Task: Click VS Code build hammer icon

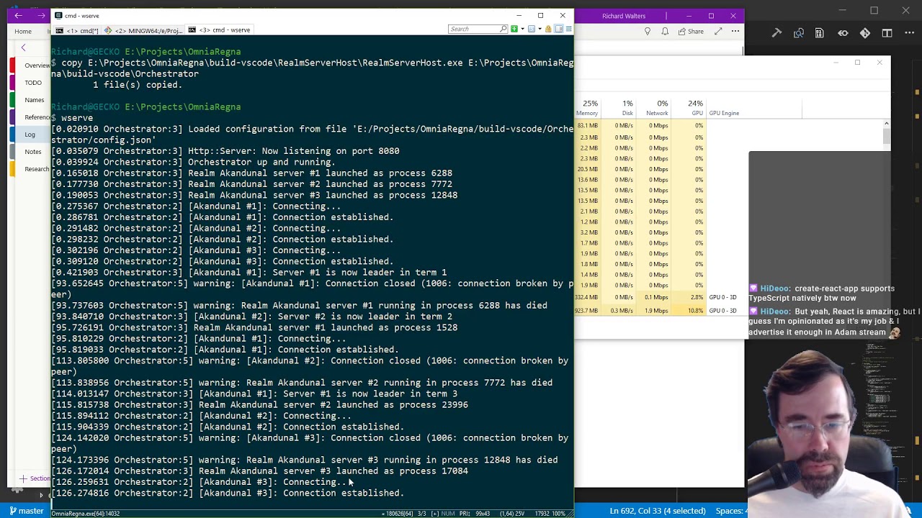Action: coord(776,33)
